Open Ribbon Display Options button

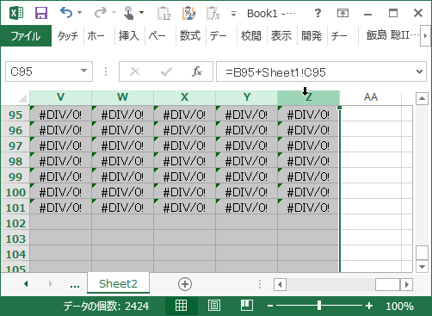point(343,13)
